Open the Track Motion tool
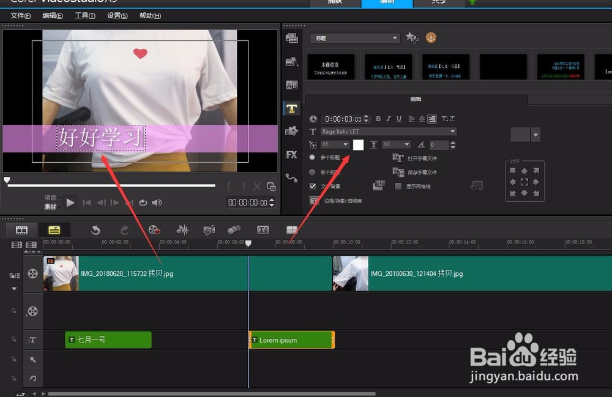 click(234, 230)
